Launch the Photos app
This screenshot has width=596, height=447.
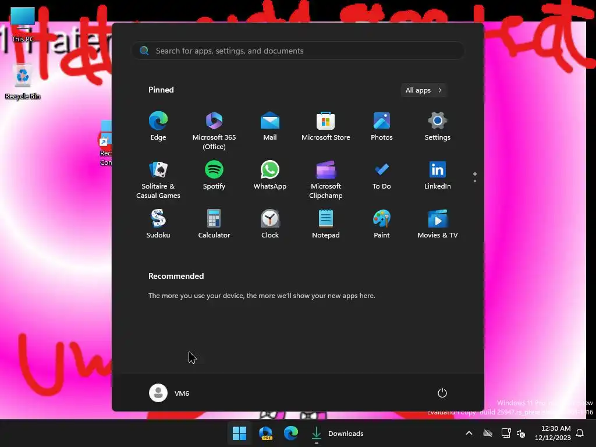click(382, 126)
